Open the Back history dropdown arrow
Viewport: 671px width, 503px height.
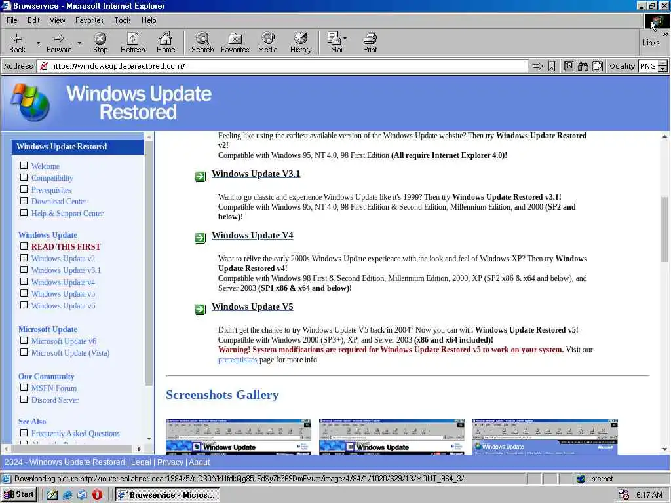tap(38, 43)
